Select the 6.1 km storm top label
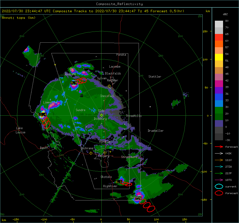This screenshot has height=223, width=239. (119, 182)
